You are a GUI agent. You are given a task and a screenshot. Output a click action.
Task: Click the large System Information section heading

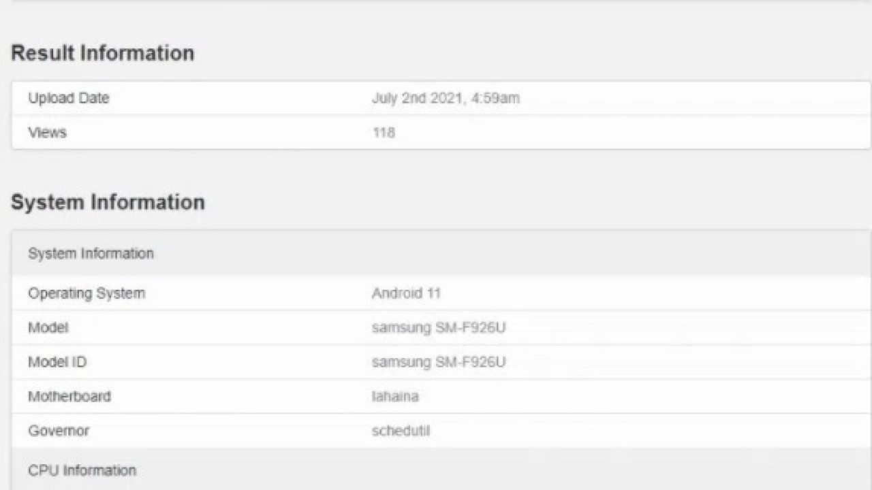[x=108, y=202]
